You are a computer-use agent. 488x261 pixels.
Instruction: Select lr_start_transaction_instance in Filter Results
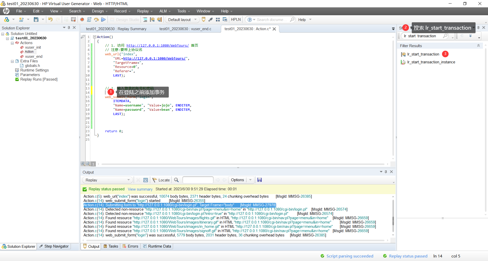pos(431,62)
